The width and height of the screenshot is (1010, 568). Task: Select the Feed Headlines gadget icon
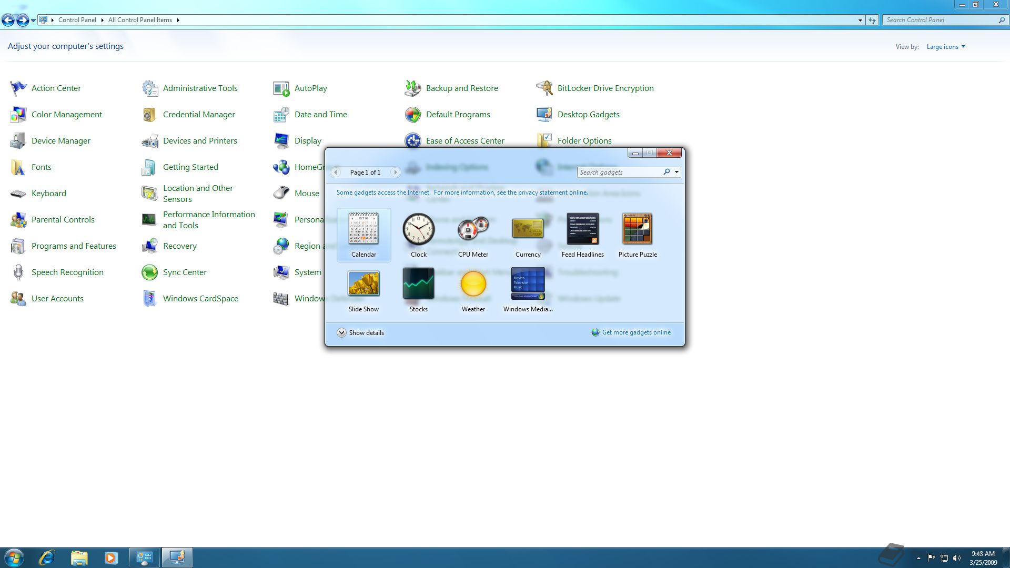pos(583,229)
